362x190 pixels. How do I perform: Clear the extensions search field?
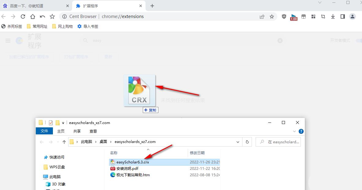[x=280, y=41]
